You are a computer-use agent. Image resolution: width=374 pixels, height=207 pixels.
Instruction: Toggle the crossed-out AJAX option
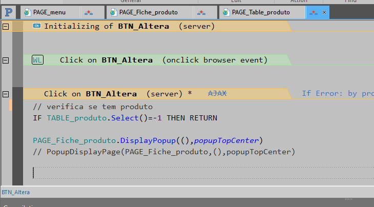[217, 93]
